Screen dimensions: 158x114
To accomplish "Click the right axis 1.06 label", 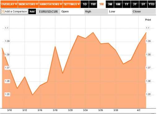I will (x=148, y=81).
